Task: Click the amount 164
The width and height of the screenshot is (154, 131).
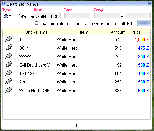Action: coord(118,74)
